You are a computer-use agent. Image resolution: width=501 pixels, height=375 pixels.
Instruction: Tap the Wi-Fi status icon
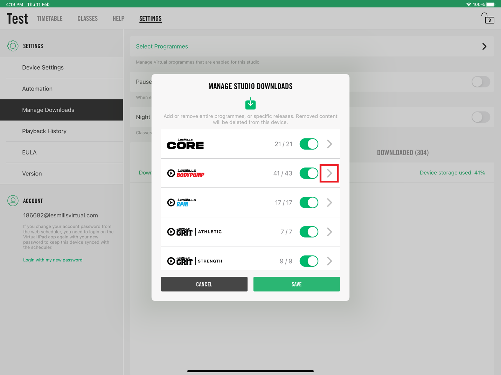point(468,4)
